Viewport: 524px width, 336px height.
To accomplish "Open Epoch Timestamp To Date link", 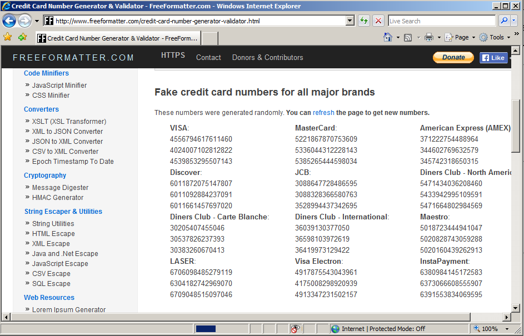I will tap(73, 161).
